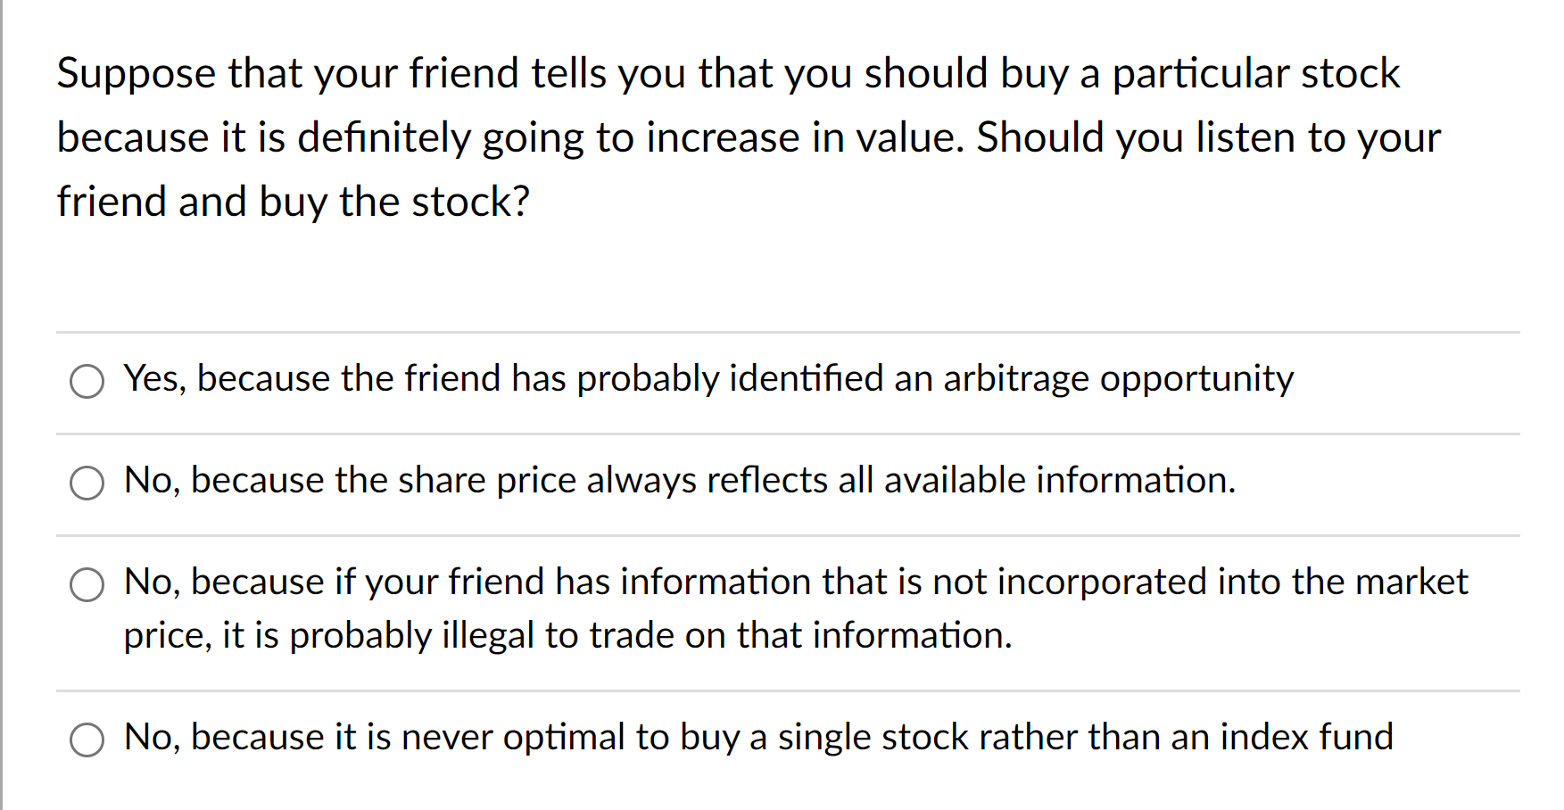The width and height of the screenshot is (1564, 810).
Task: Select the 'share price reflects all information' option
Action: (87, 484)
